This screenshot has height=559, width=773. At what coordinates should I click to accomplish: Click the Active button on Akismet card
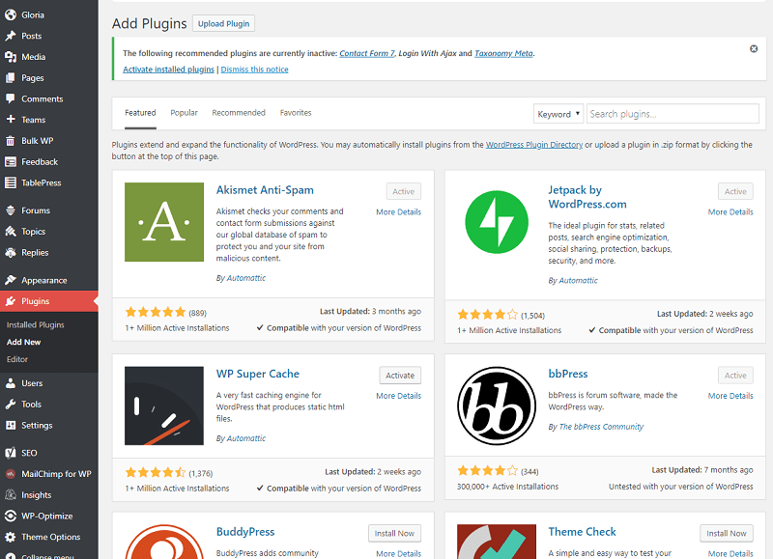click(403, 191)
